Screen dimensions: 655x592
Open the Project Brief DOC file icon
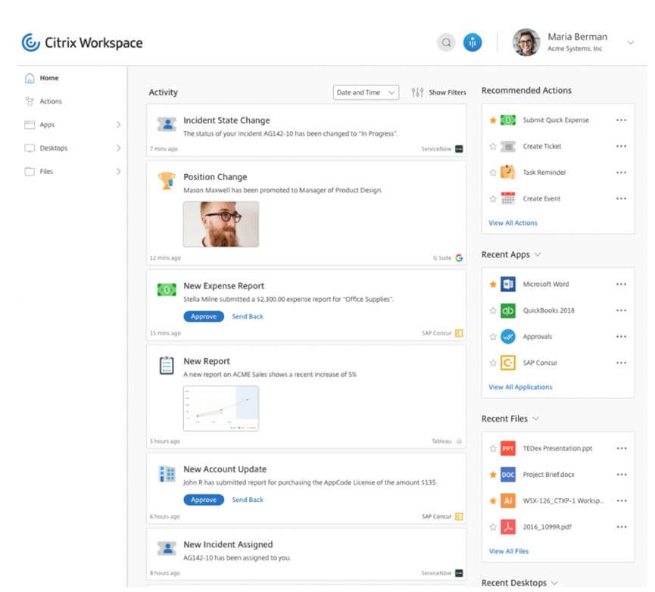[x=508, y=475]
